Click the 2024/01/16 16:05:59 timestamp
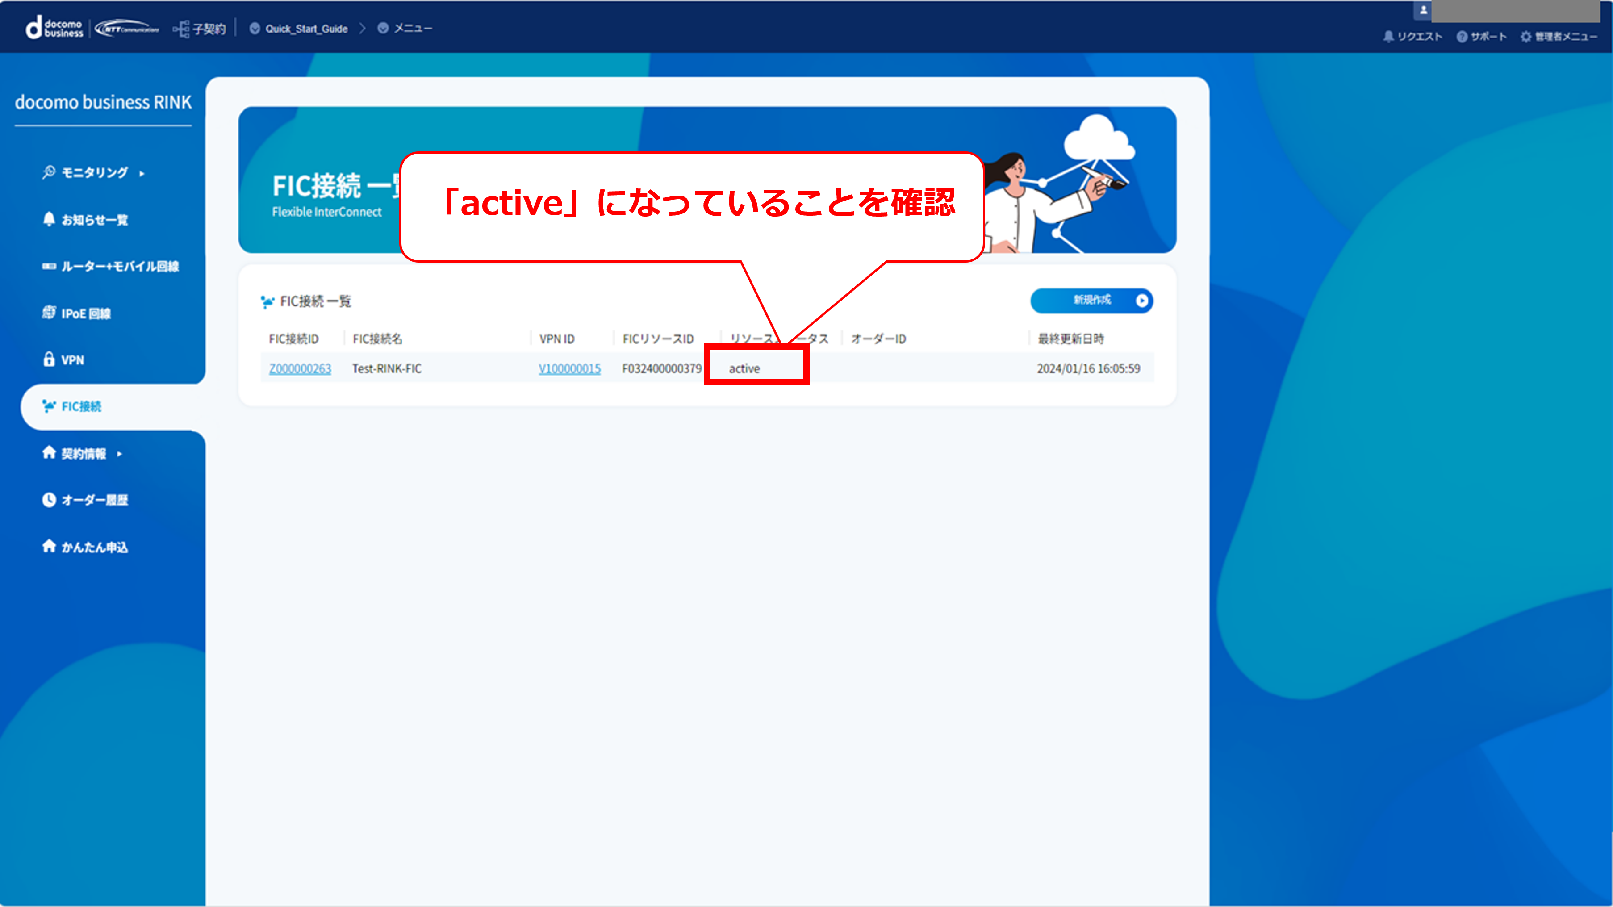The width and height of the screenshot is (1613, 907). click(1088, 368)
